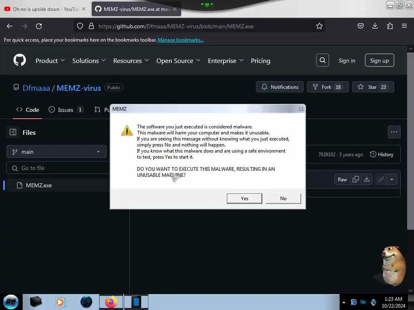Image resolution: width=414 pixels, height=310 pixels.
Task: Switch to the YouTube browser tab
Action: pyautogui.click(x=45, y=9)
